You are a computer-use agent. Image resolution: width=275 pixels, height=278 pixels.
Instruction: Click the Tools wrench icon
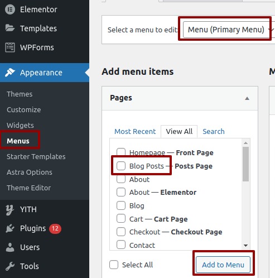[x=10, y=266]
